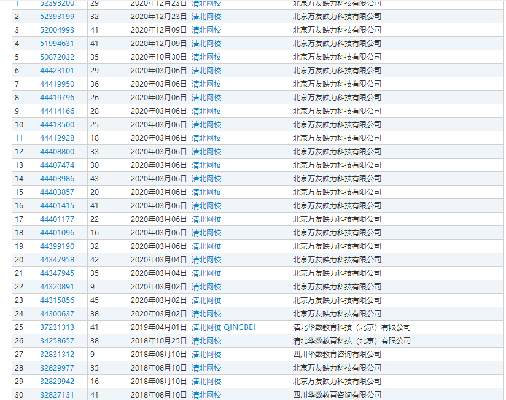Open registration number 44413500 link
506x400 pixels.
point(57,125)
